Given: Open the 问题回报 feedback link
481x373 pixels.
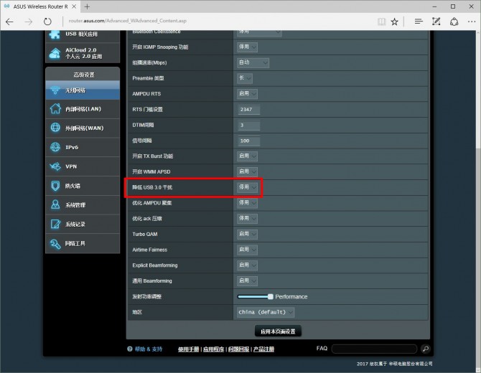Looking at the screenshot, I should (x=238, y=349).
